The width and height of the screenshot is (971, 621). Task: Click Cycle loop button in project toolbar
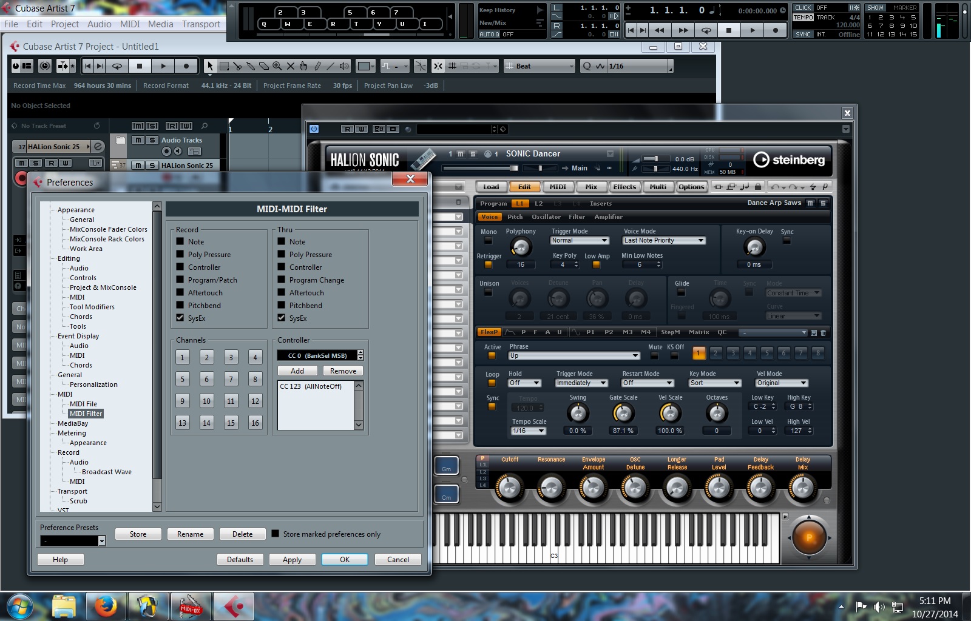pos(117,66)
